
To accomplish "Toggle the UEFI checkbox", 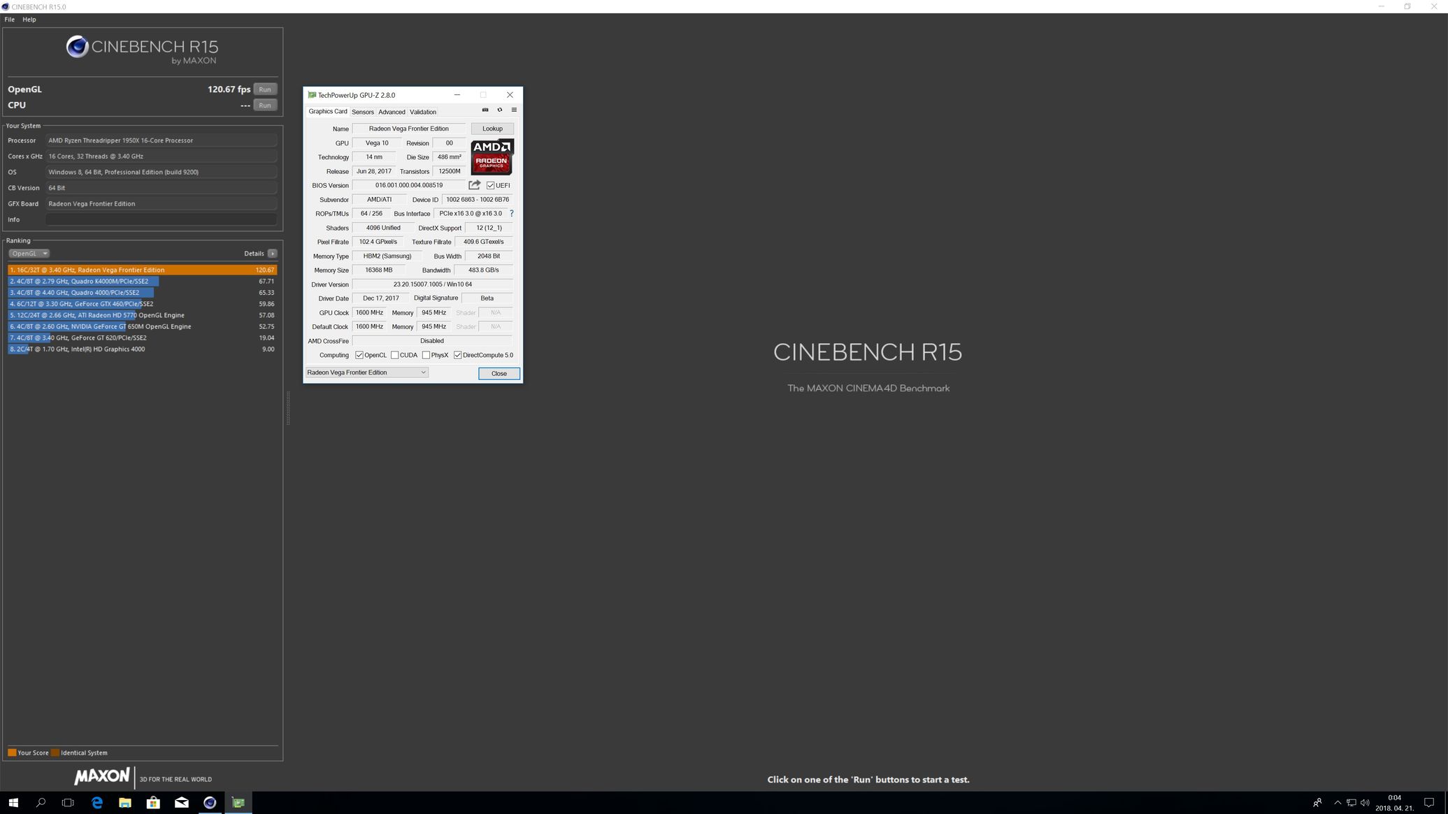I will 490,186.
